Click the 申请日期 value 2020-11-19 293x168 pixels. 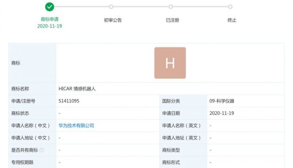click(x=222, y=113)
